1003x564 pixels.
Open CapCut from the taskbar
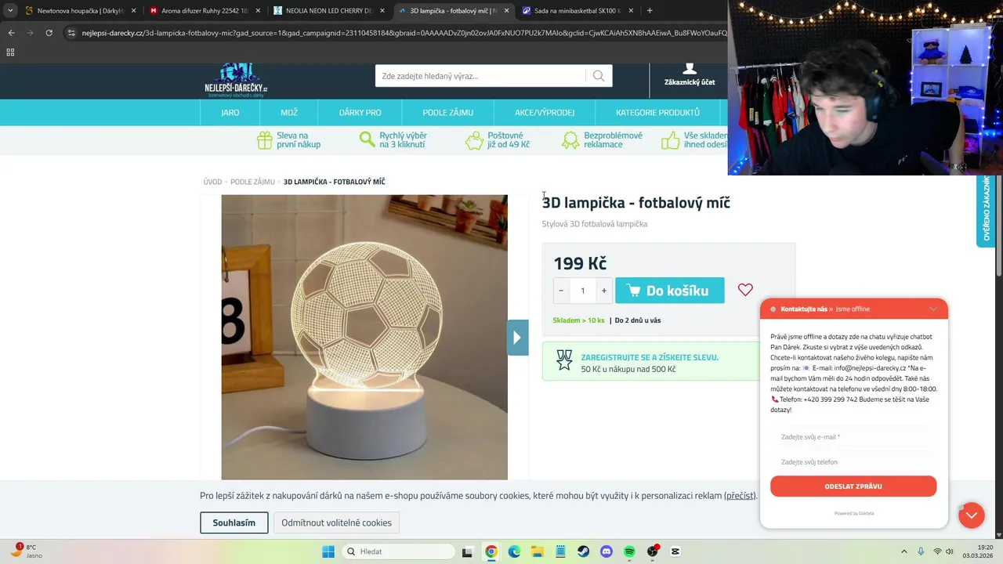(675, 551)
